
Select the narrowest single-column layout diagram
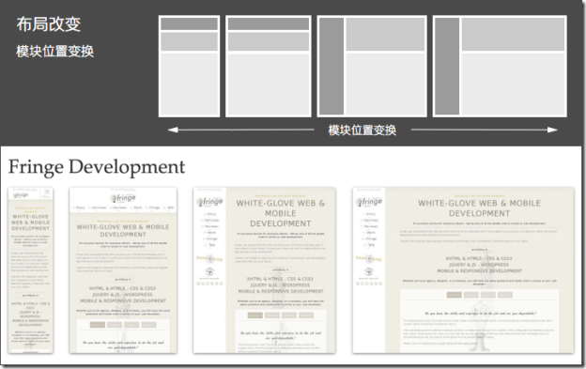coord(189,67)
